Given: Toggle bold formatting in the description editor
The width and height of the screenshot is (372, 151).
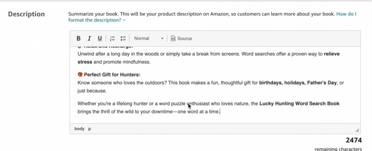Looking at the screenshot, I should (78, 39).
